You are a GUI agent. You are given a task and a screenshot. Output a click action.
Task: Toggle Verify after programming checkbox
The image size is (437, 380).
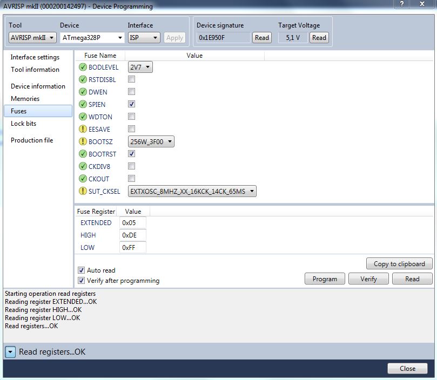coord(81,280)
